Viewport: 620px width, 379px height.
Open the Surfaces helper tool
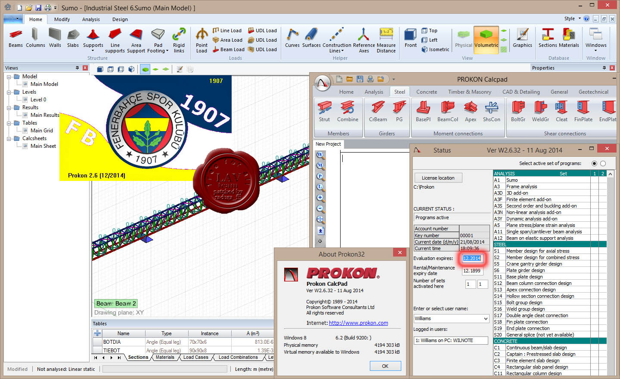pos(311,38)
